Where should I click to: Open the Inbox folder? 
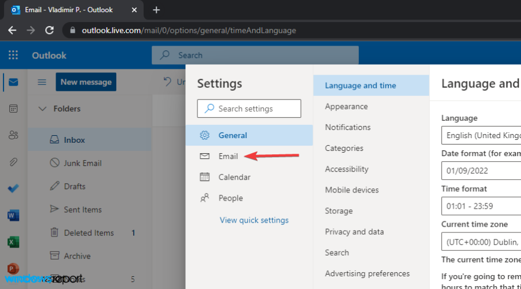coord(90,140)
